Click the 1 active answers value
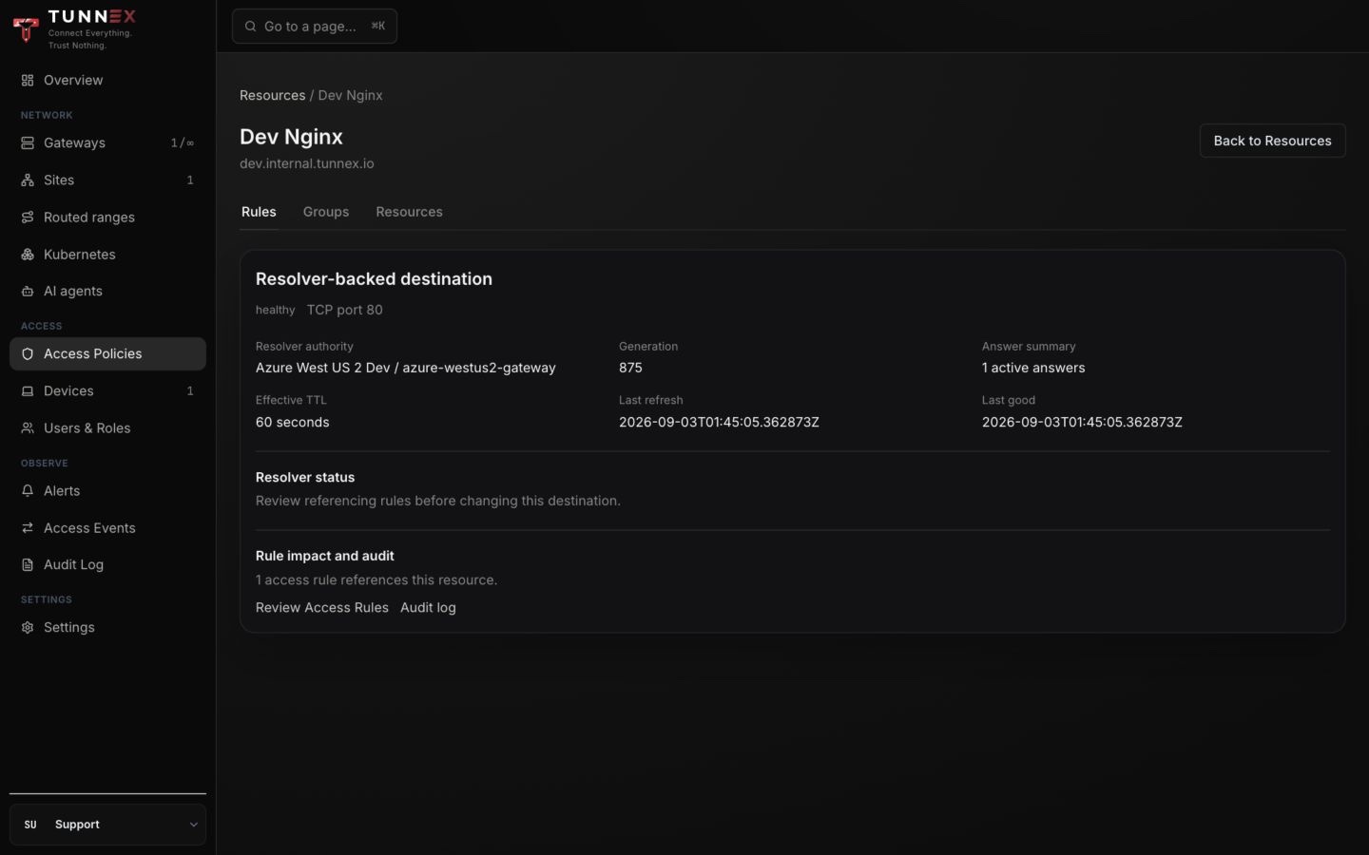 tap(1033, 368)
